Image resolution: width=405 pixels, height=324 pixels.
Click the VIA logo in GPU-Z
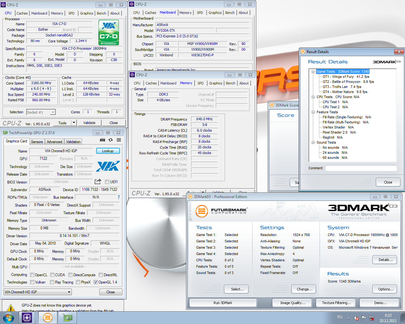tap(108, 166)
